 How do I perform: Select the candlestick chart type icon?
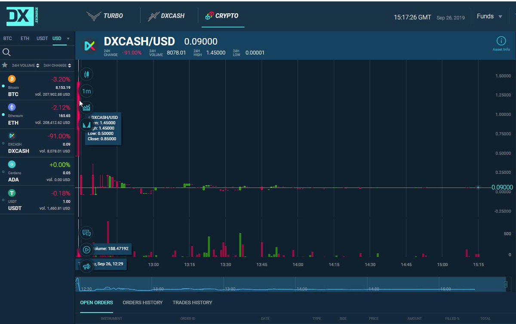86,74
